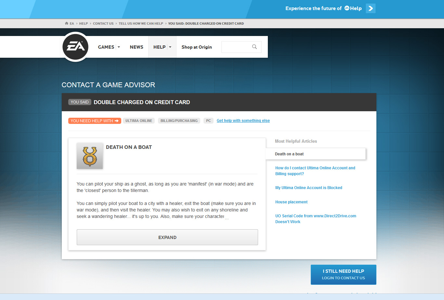Open UO Serial Code Direct2Drive article
Screen dimensions: 444x300
tap(316, 219)
